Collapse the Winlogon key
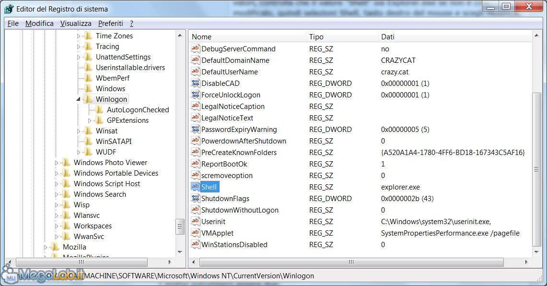 (79, 99)
